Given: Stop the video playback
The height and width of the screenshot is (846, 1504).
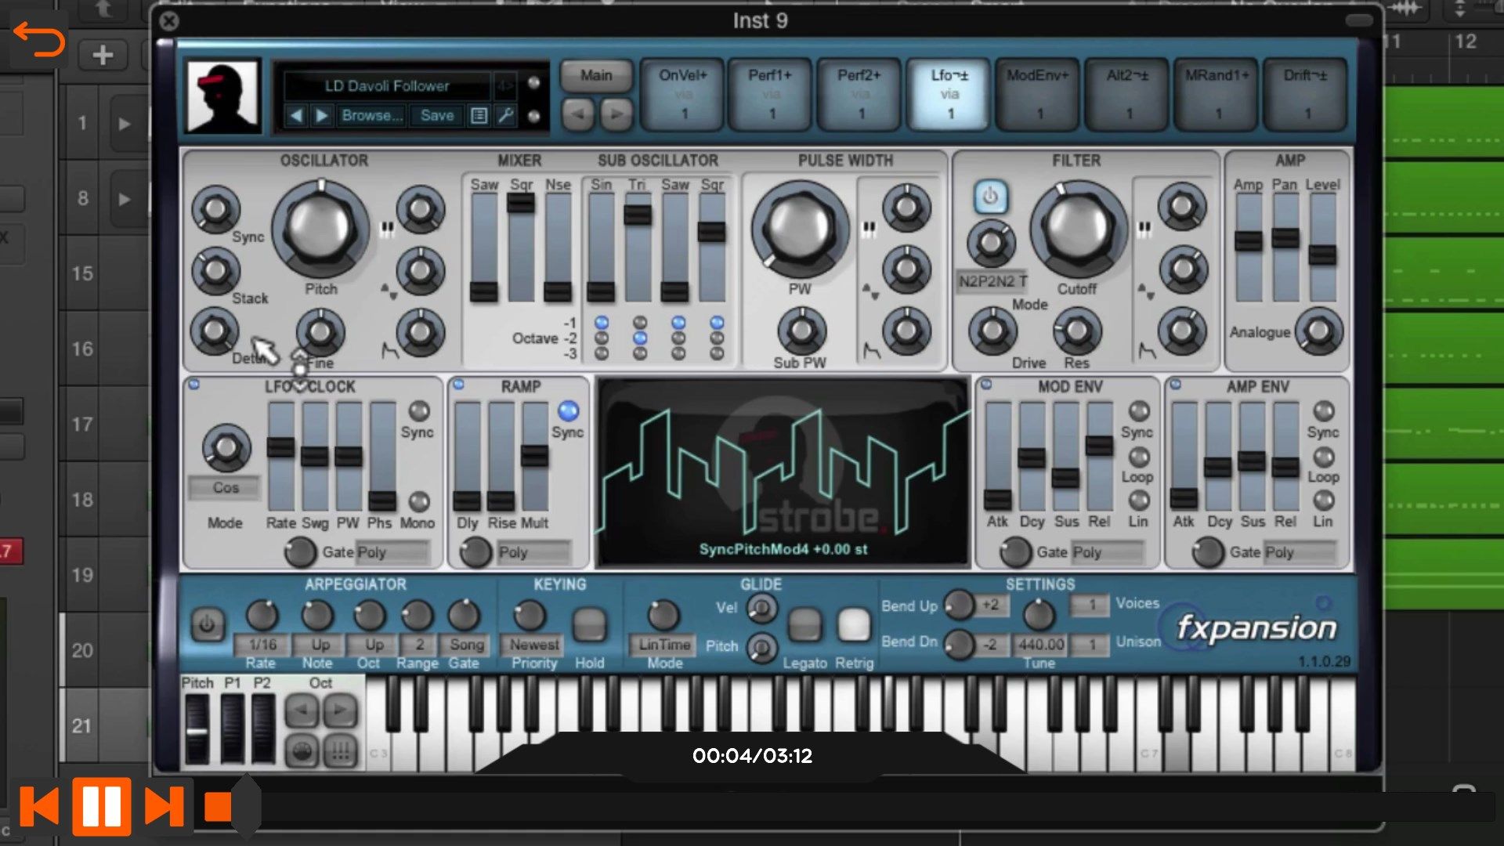Looking at the screenshot, I should click(218, 806).
